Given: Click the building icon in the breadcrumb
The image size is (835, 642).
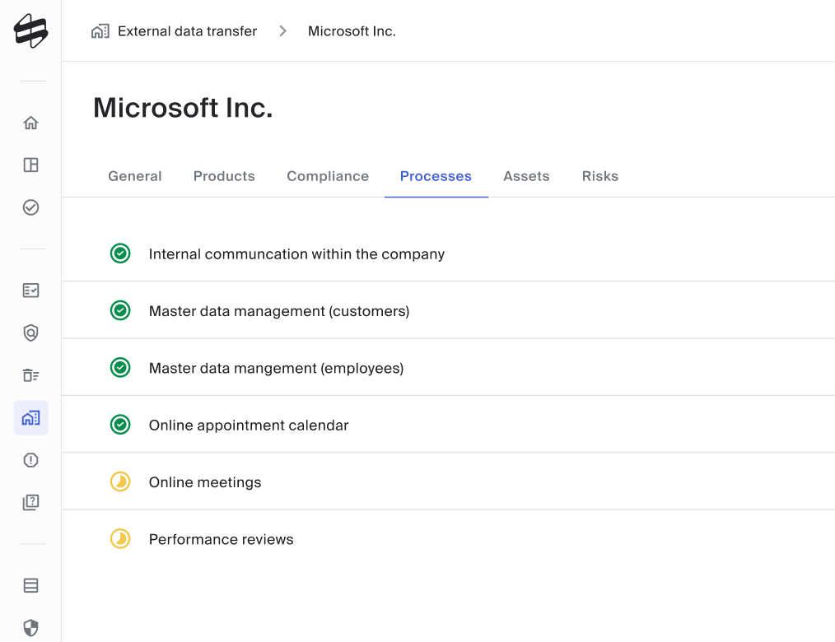Looking at the screenshot, I should click(x=100, y=31).
